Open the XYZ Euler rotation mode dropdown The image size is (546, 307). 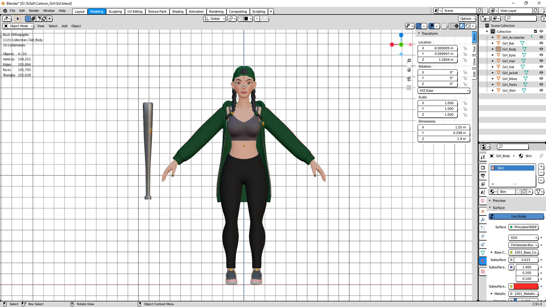coord(444,91)
